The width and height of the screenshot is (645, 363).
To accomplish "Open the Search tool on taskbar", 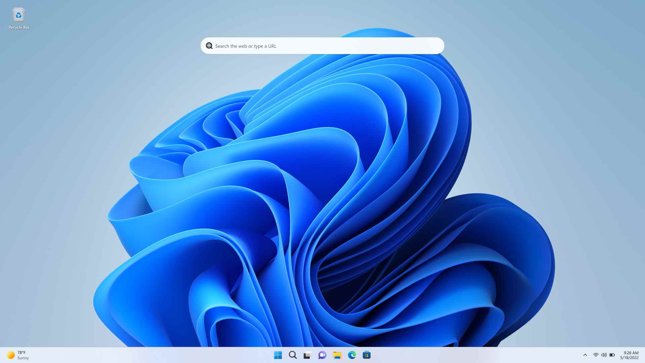I will (292, 355).
